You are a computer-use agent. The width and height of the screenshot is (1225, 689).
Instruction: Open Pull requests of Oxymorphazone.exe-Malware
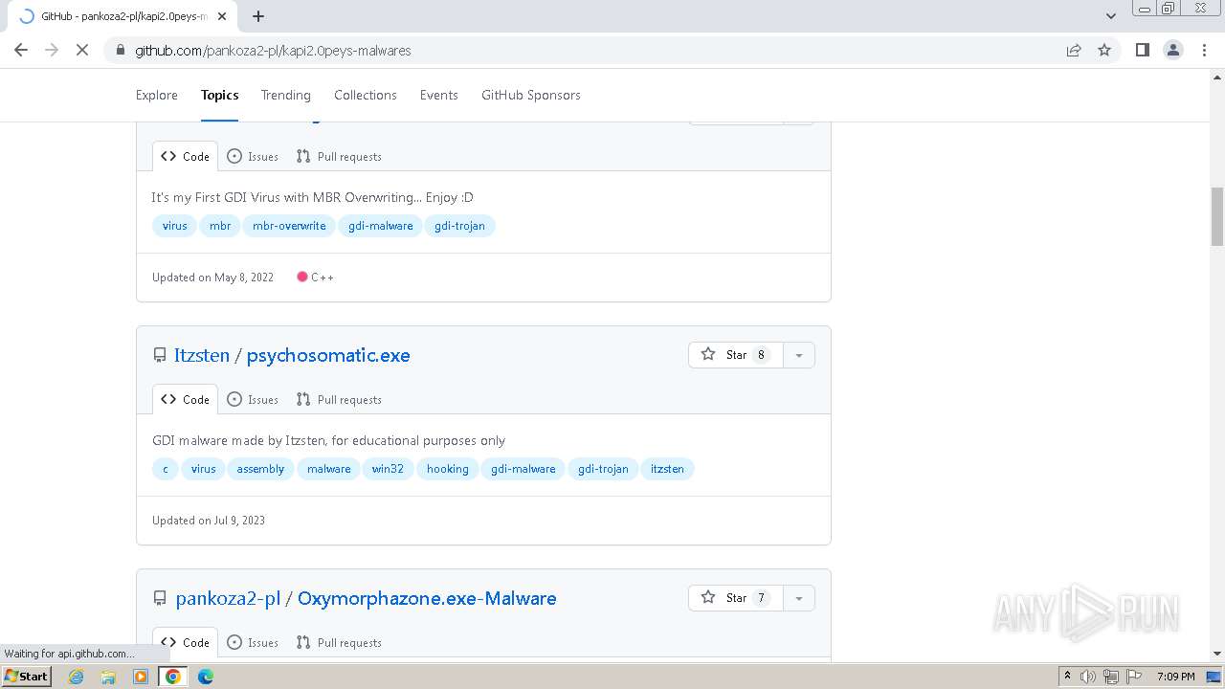pyautogui.click(x=339, y=643)
